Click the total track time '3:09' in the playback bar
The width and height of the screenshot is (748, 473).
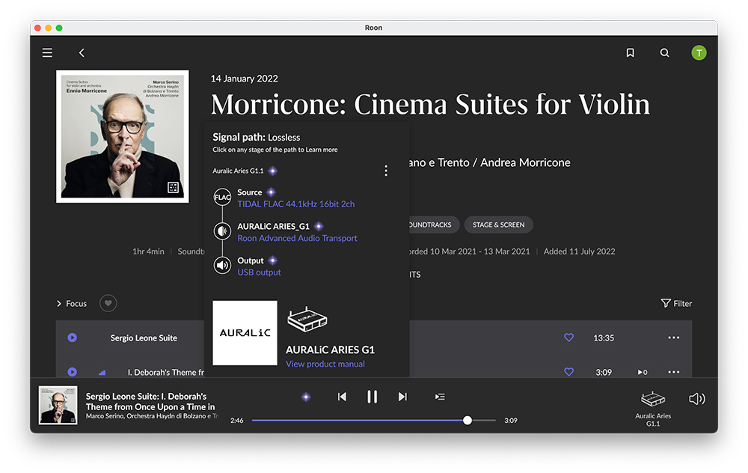point(511,421)
